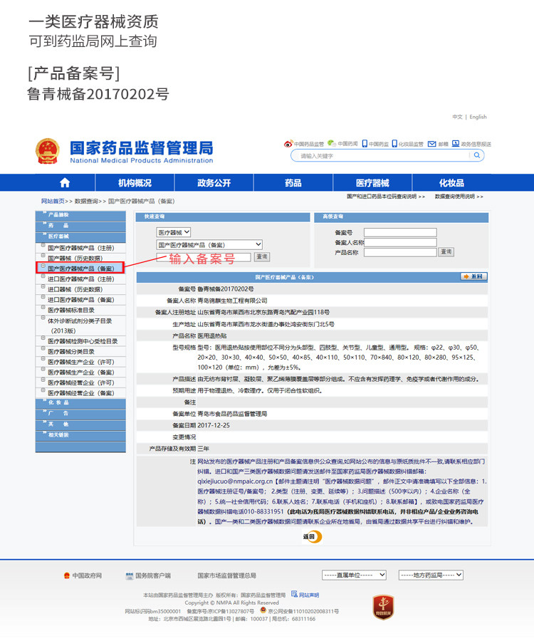Select 进口器械（历史数据） in sidebar
This screenshot has height=641, width=534.
click(75, 289)
